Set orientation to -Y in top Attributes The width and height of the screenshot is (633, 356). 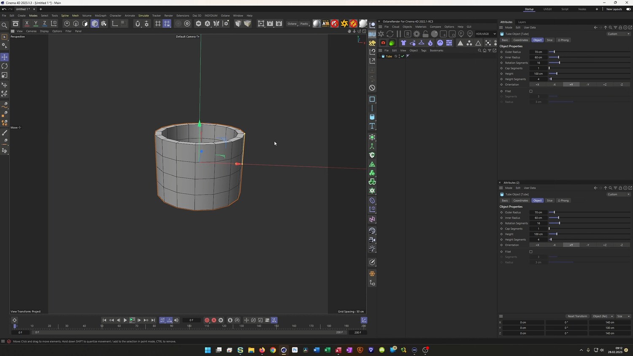click(588, 84)
